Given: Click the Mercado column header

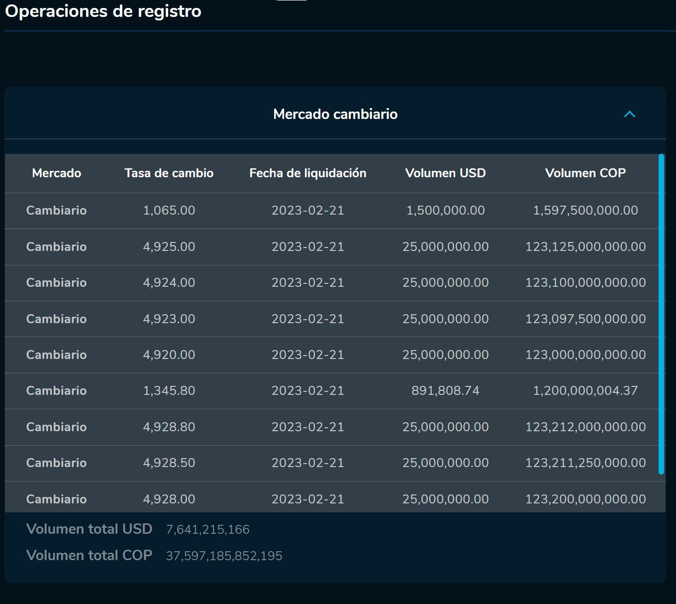Looking at the screenshot, I should [56, 173].
